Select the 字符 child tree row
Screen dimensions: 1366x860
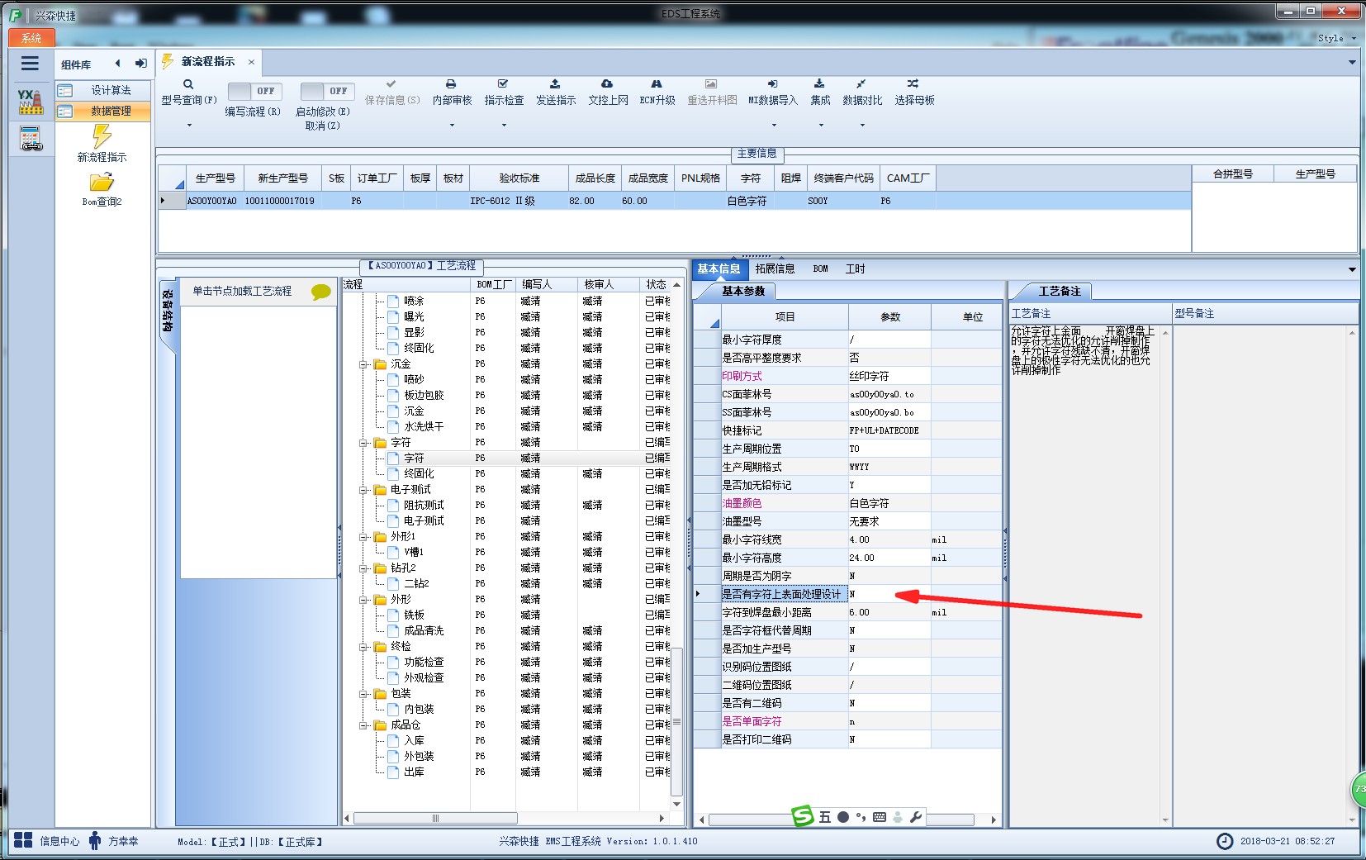(x=508, y=458)
